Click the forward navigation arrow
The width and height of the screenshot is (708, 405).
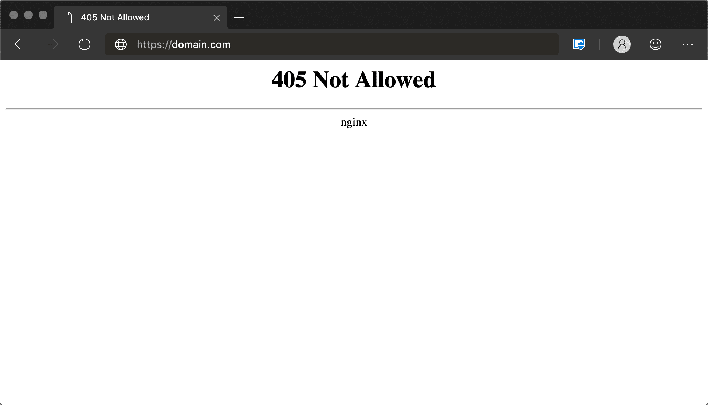(x=52, y=44)
